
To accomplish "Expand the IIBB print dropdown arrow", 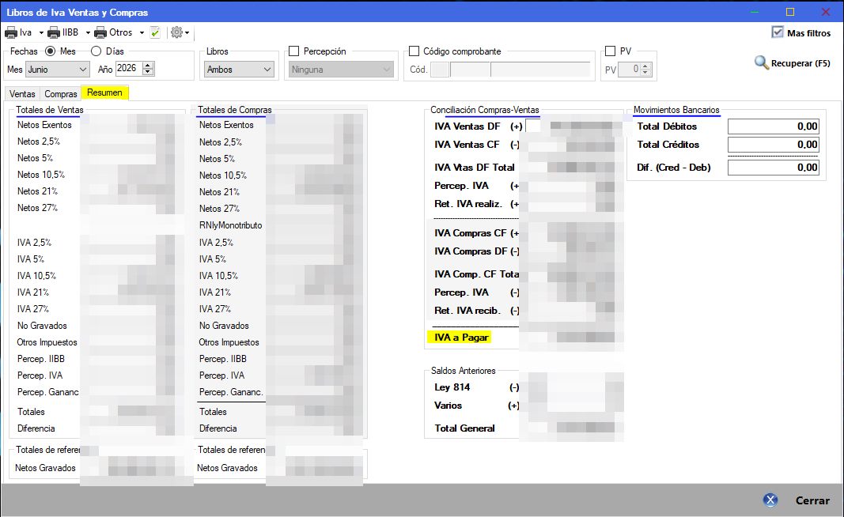I will pos(87,33).
